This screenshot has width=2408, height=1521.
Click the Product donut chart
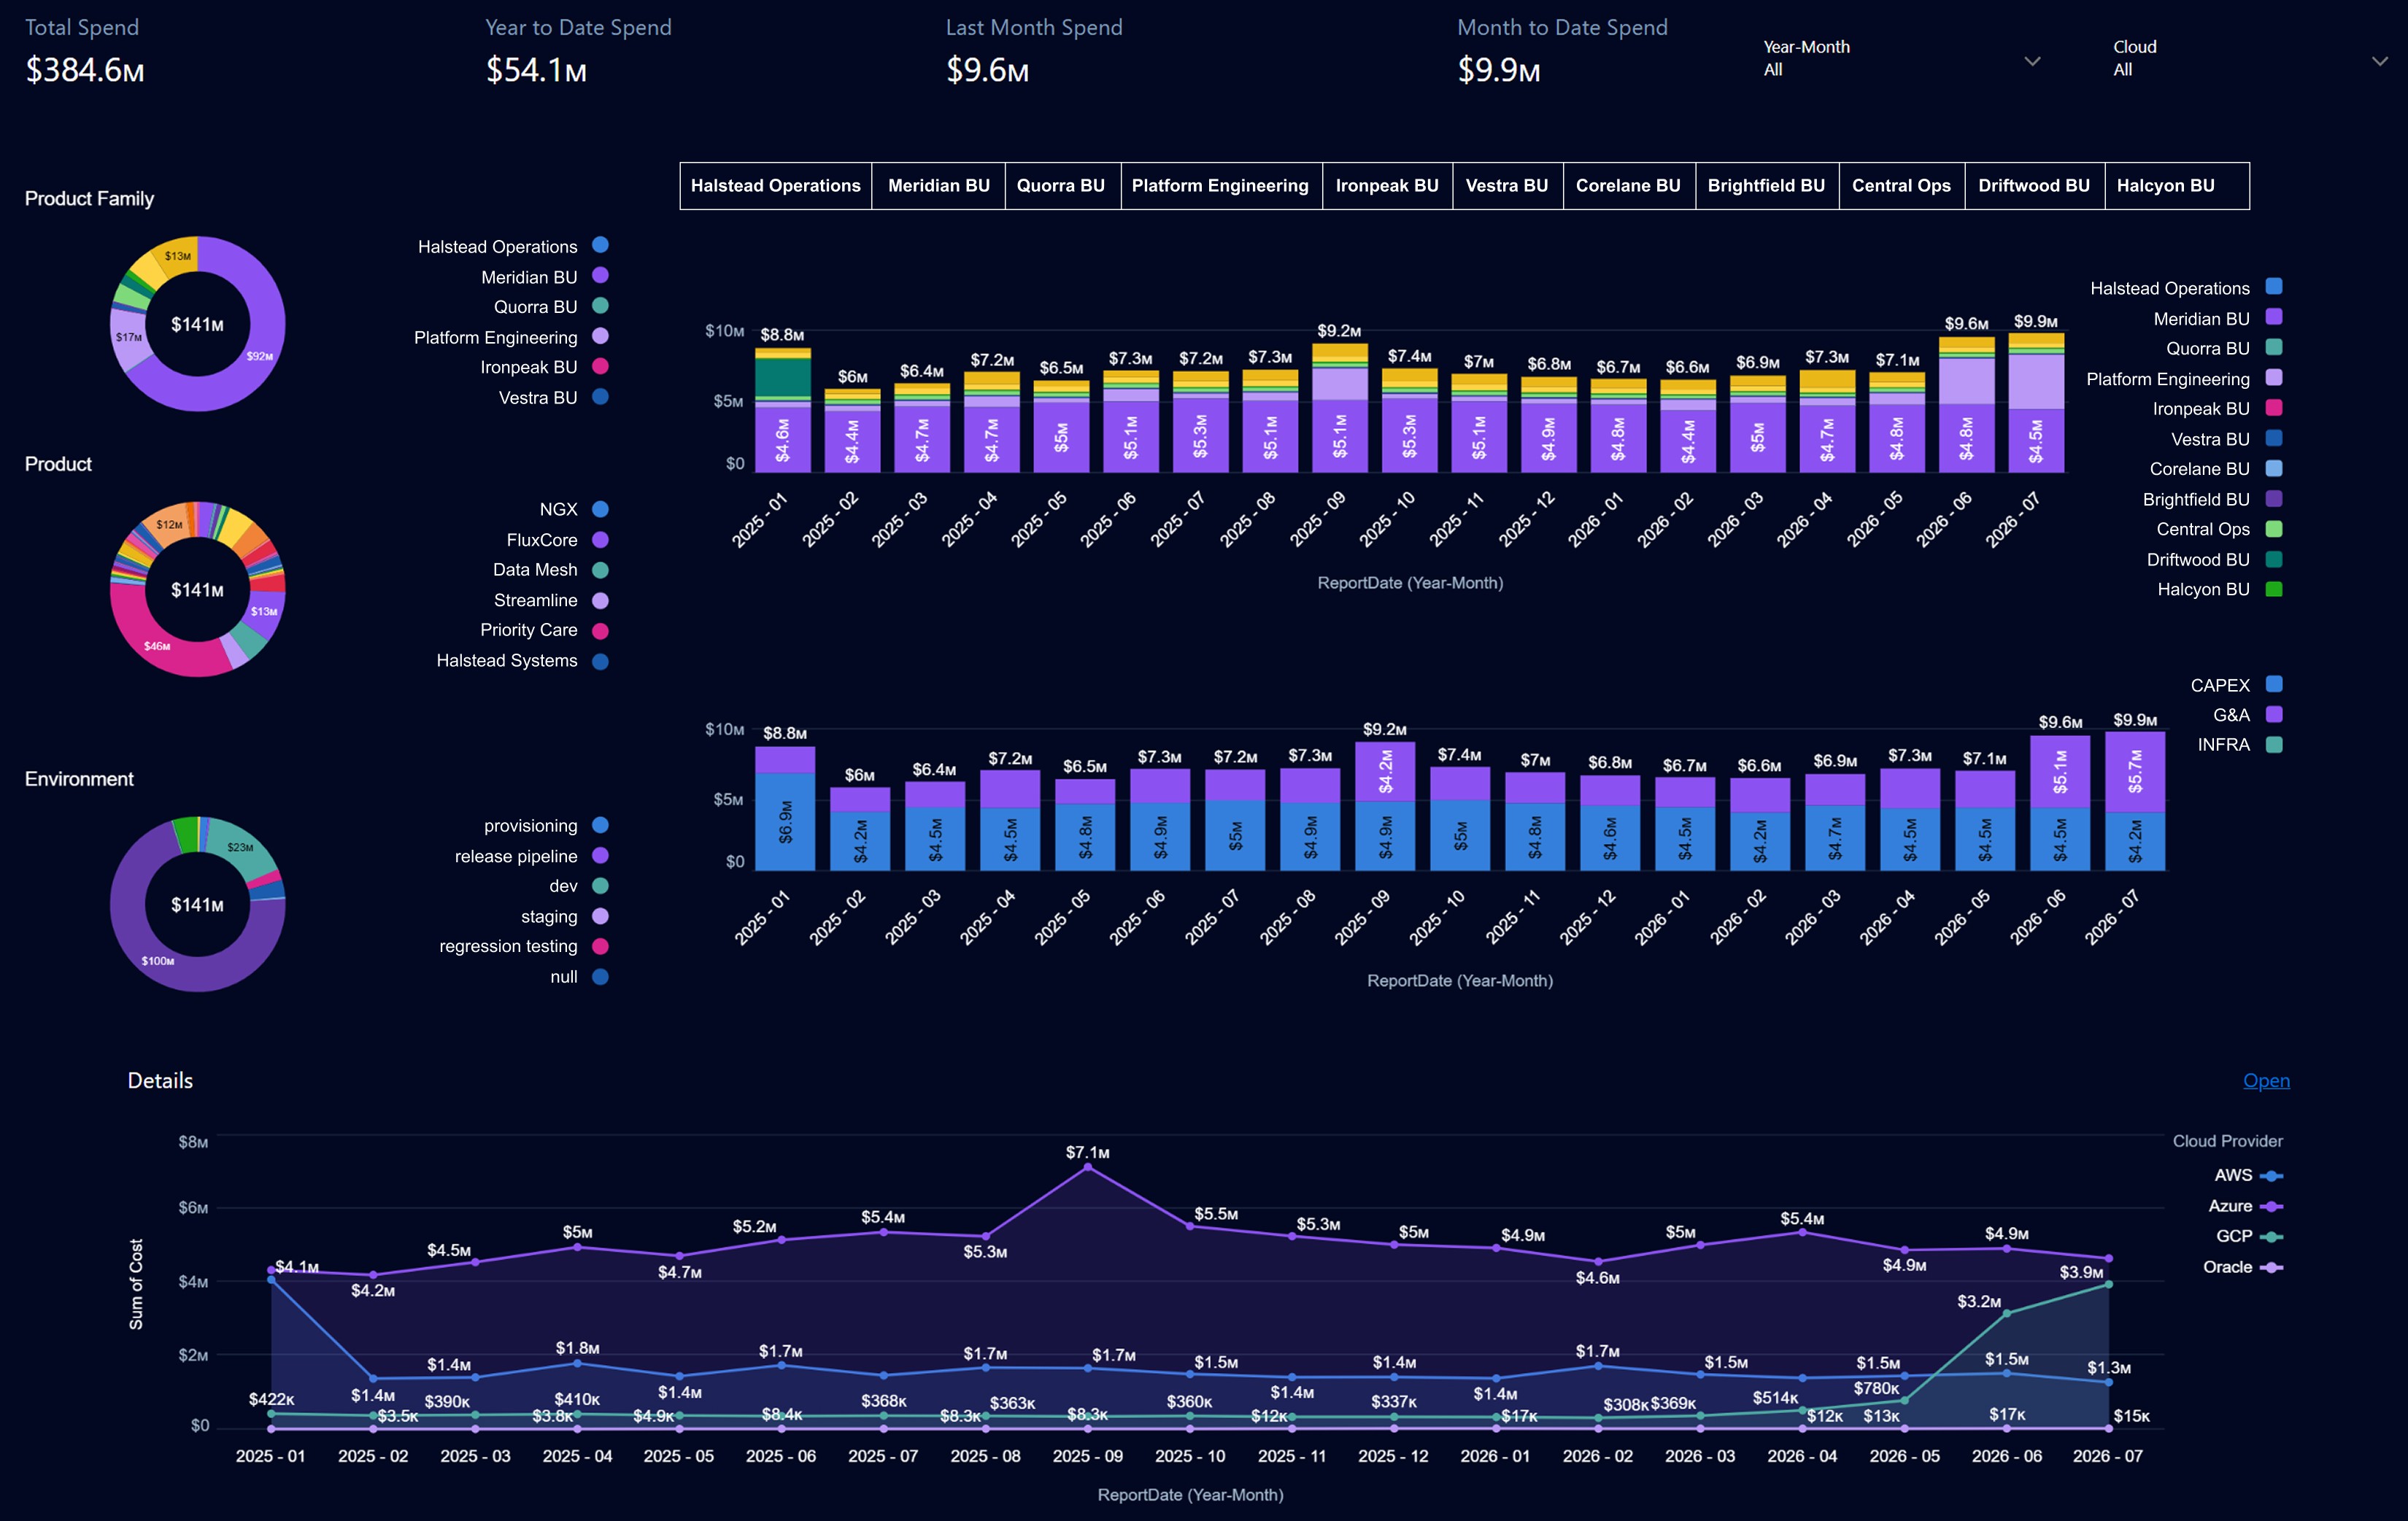coord(197,589)
